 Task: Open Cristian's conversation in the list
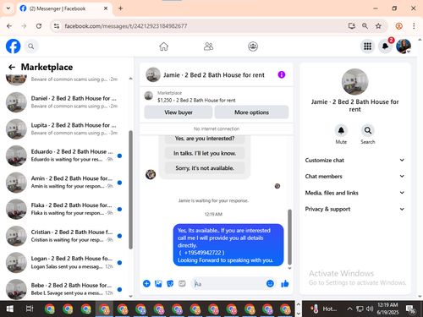coord(65,236)
